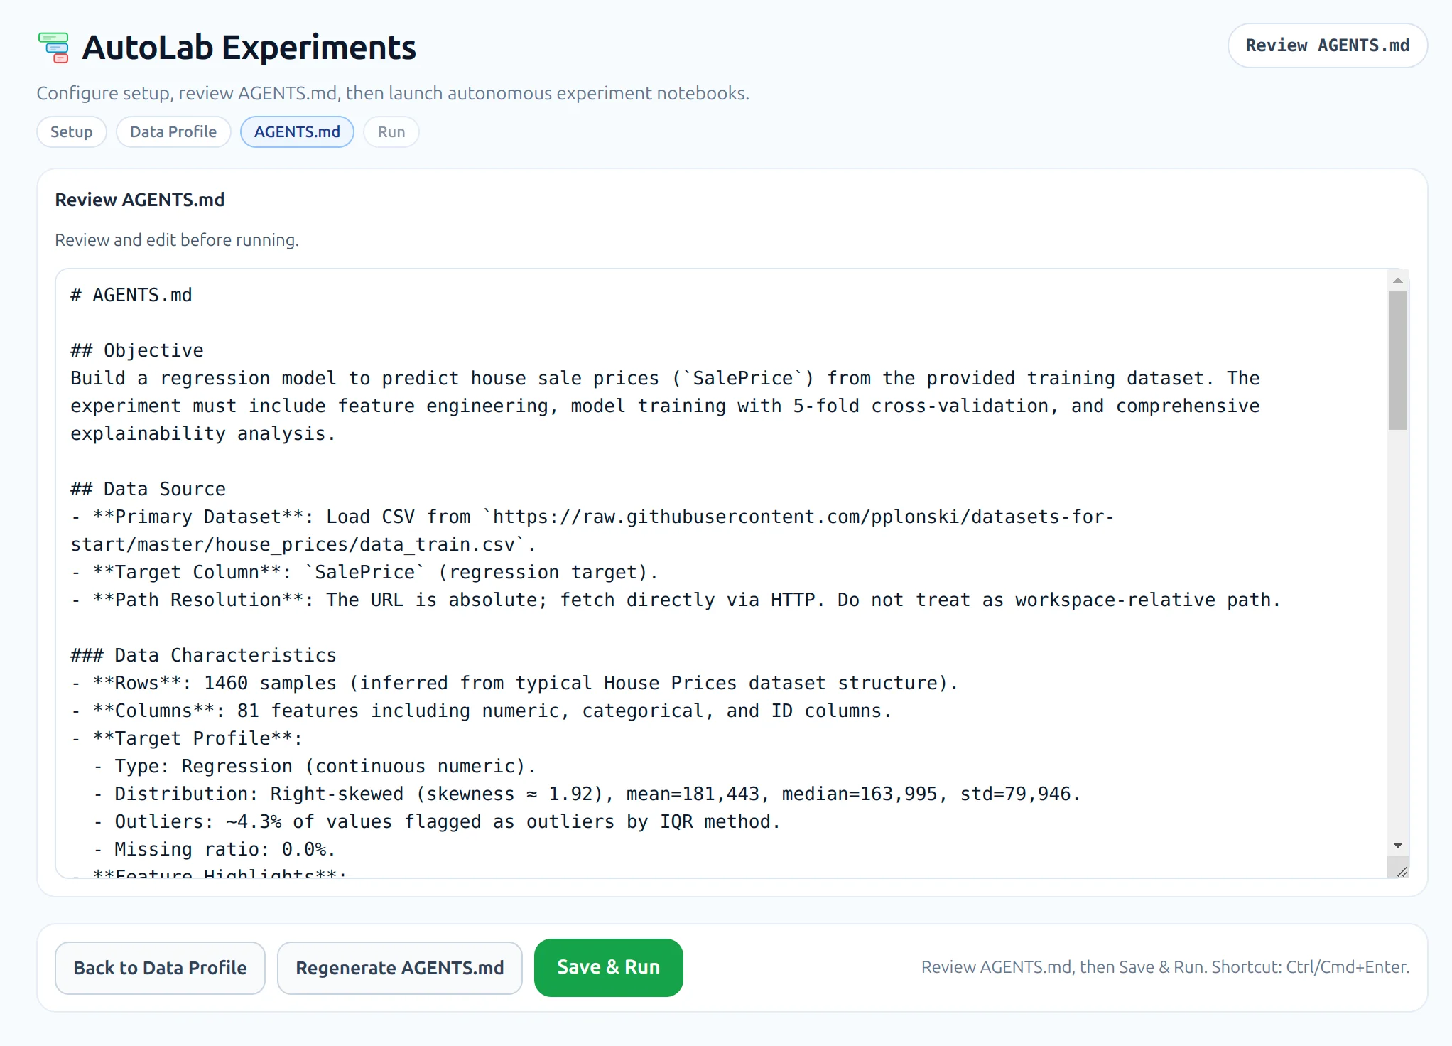Image resolution: width=1452 pixels, height=1046 pixels.
Task: Click the Review AGENTS.md button top right
Action: coord(1327,45)
